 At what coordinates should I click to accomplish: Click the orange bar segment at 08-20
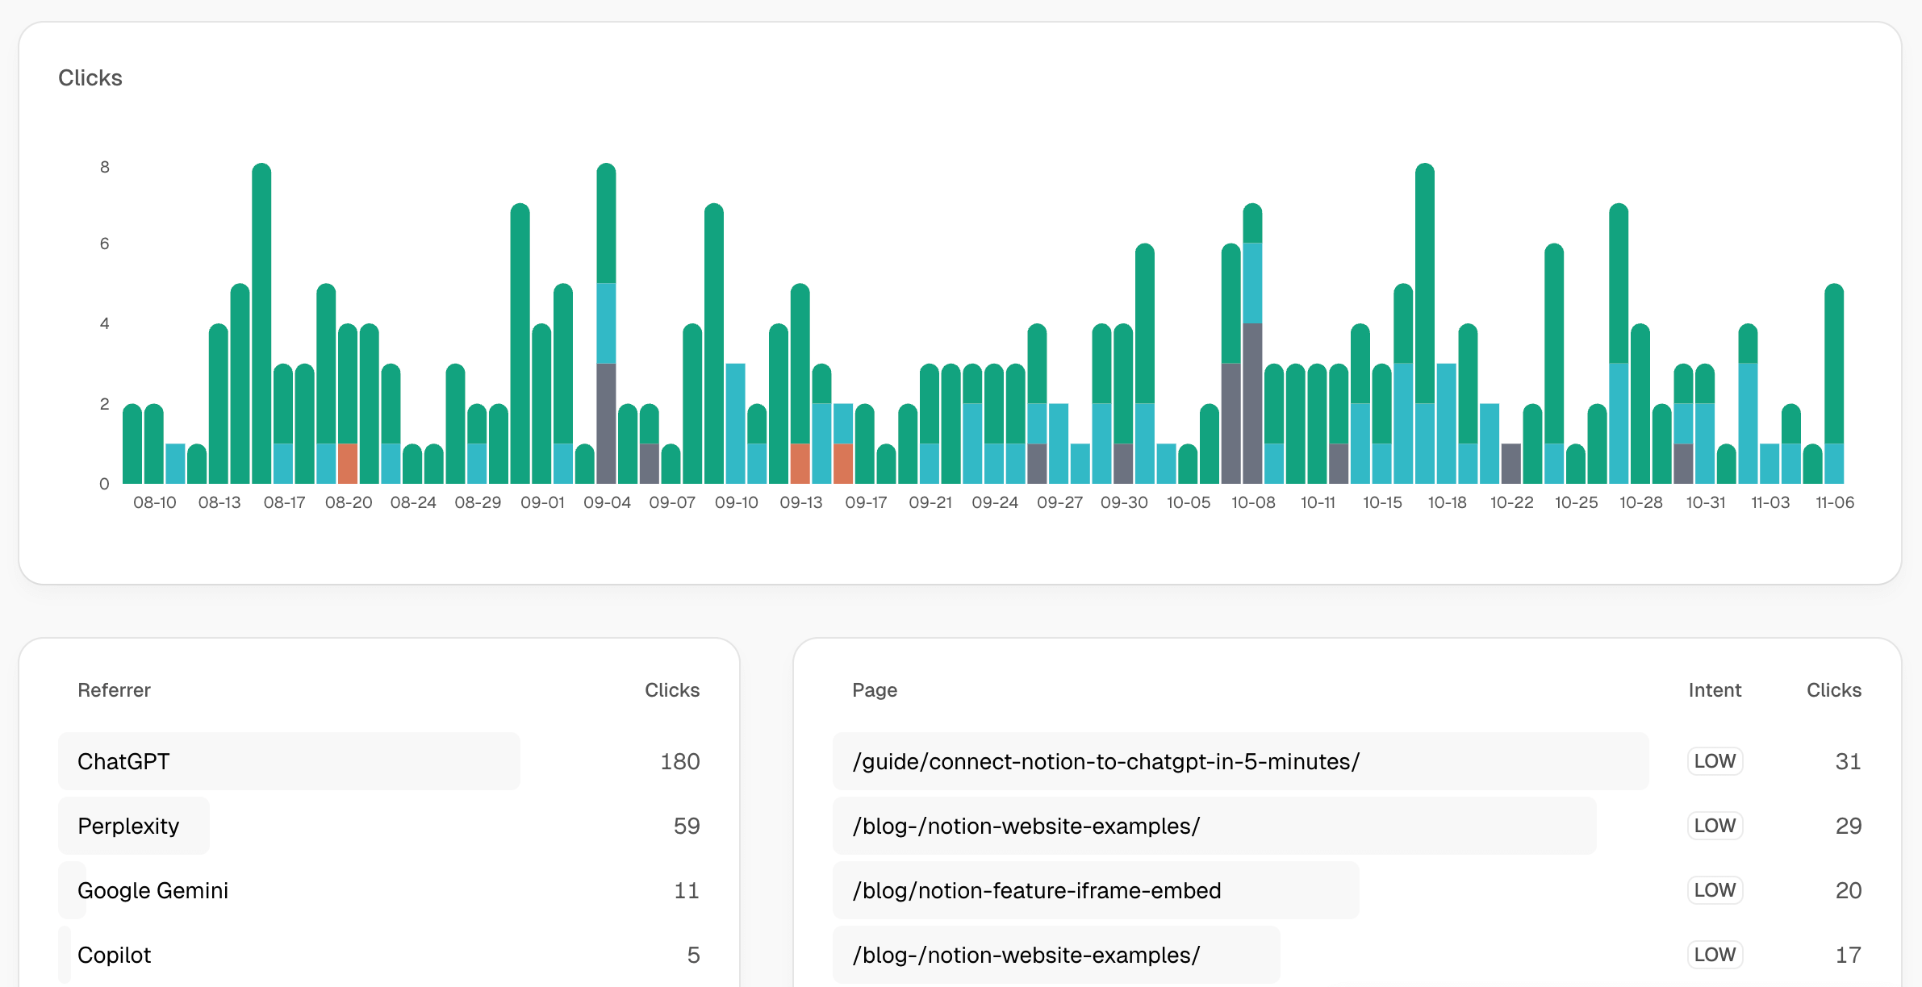348,464
